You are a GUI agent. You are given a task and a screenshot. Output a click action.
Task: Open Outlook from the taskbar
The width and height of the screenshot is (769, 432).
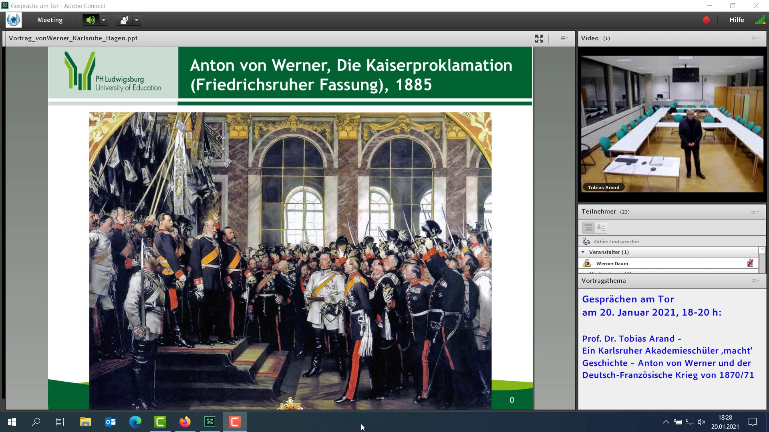[110, 422]
